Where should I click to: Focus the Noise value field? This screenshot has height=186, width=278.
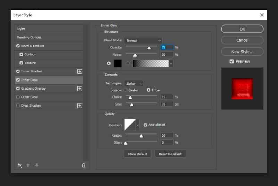(x=167, y=55)
